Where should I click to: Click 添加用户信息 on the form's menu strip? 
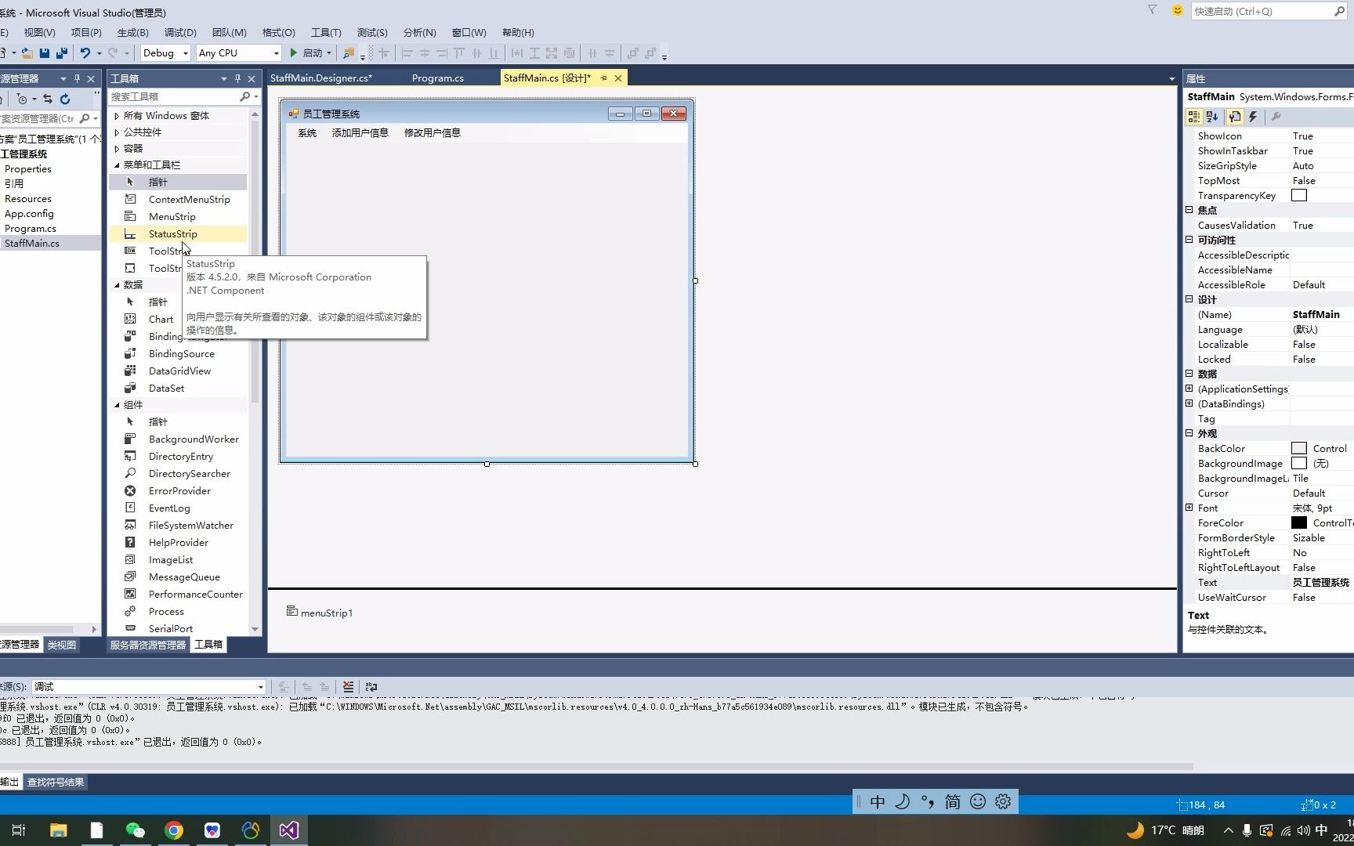click(x=360, y=133)
